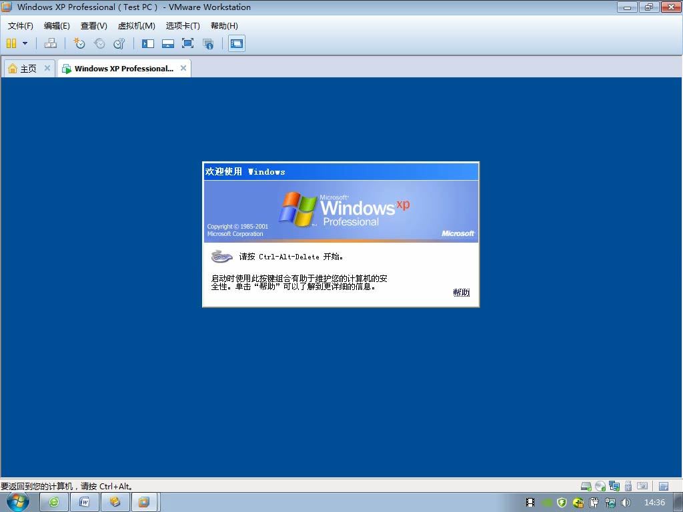Viewport: 683px width, 512px height.
Task: Click the 14:36 system clock
Action: pyautogui.click(x=654, y=503)
